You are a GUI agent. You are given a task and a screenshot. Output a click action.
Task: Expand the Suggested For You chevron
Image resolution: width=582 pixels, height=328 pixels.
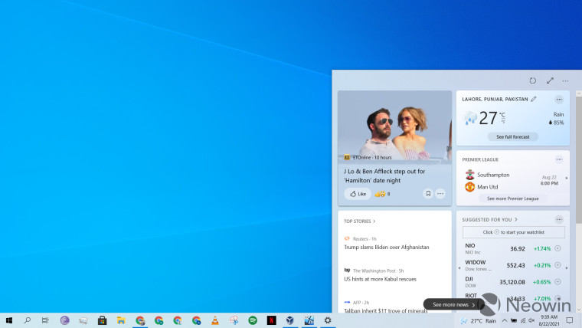[516, 219]
